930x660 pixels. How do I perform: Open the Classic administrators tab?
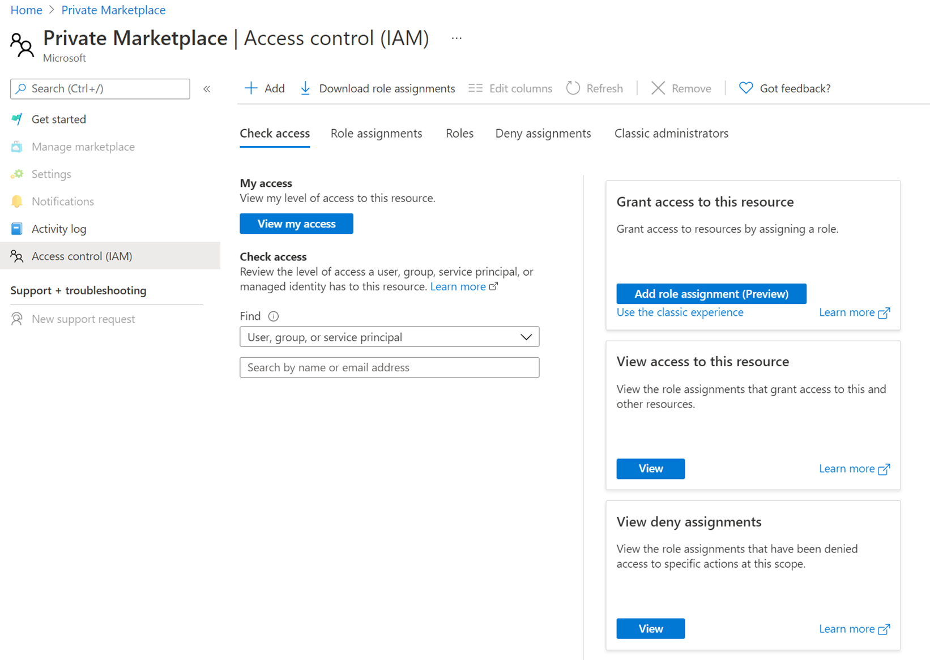pyautogui.click(x=671, y=134)
